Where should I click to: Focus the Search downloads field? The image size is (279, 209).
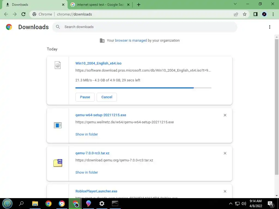[x=145, y=27]
